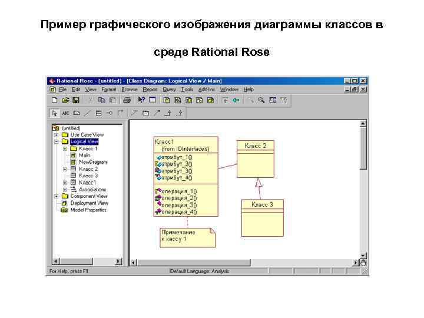424x318 pixels.
Task: Select Deployment View in browser tree
Action: point(90,203)
